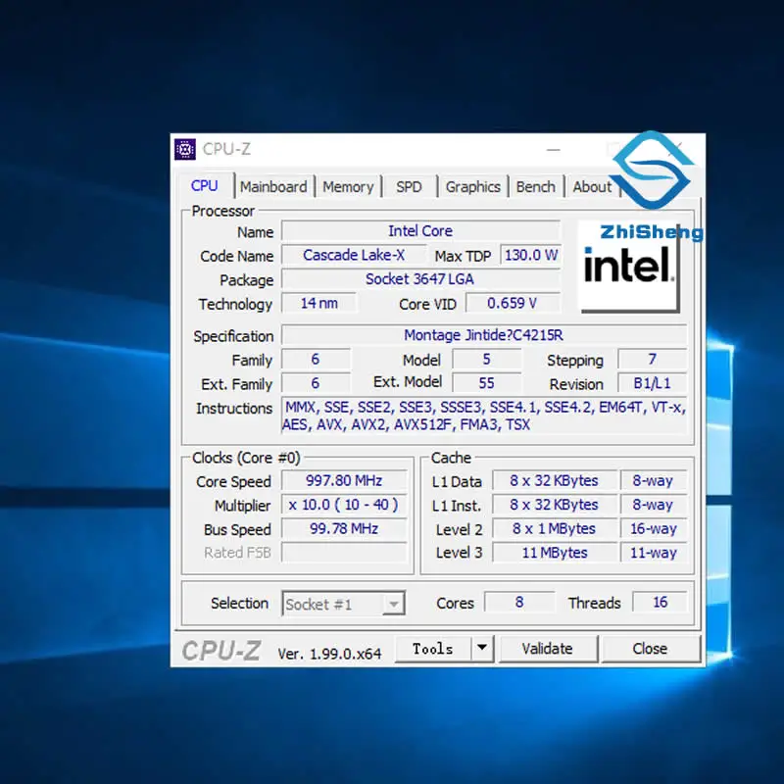Show the About tab
Image resolution: width=784 pixels, height=784 pixels.
point(592,186)
